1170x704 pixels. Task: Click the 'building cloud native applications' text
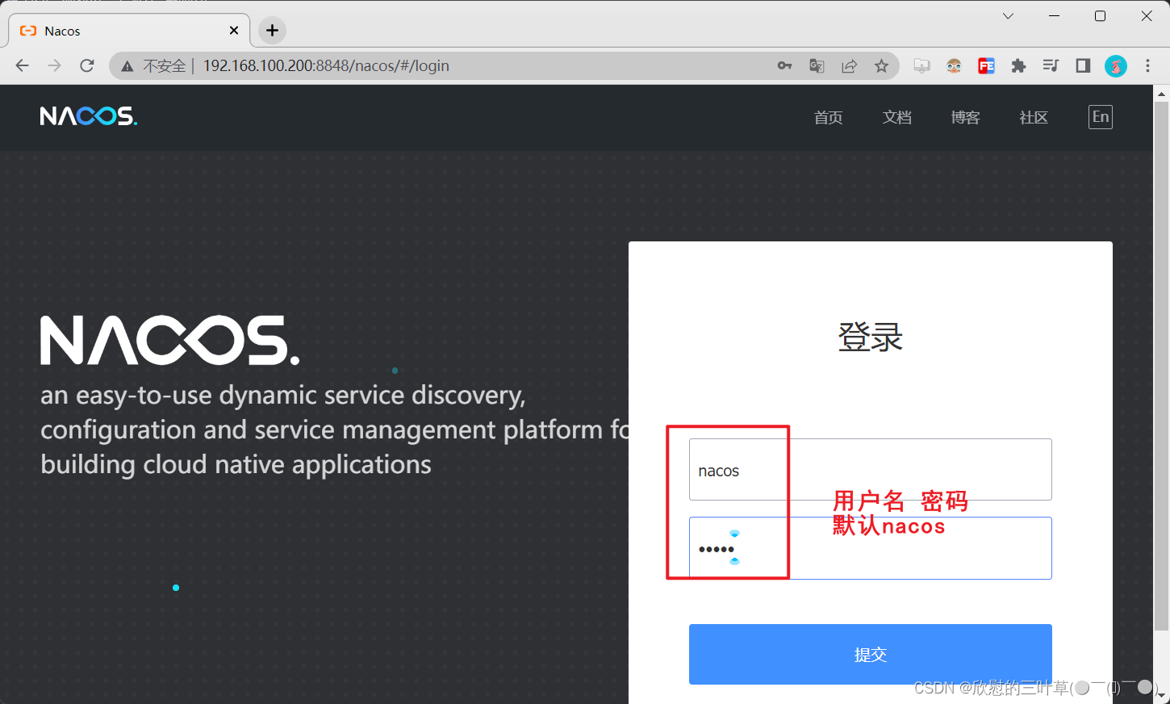(236, 465)
